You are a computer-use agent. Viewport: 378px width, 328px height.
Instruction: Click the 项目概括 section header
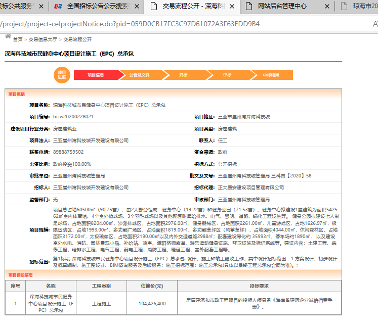(17, 94)
